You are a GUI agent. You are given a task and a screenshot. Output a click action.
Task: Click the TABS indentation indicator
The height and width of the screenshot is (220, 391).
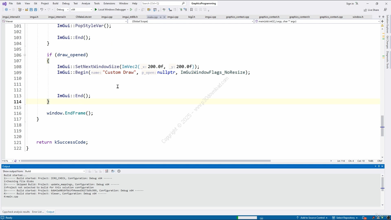coord(371,161)
